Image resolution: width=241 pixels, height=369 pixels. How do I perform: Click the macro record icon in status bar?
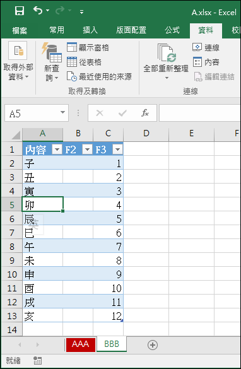(x=37, y=360)
